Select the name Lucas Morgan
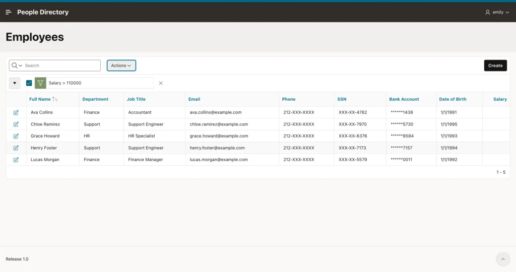Viewport: 516px width, 272px height. click(45, 160)
